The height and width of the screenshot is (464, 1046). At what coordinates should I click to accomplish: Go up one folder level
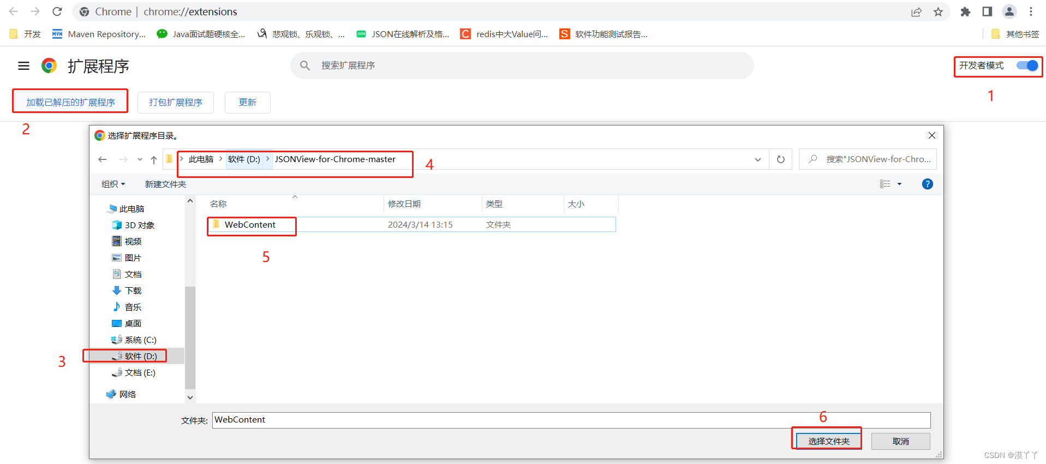(x=154, y=159)
